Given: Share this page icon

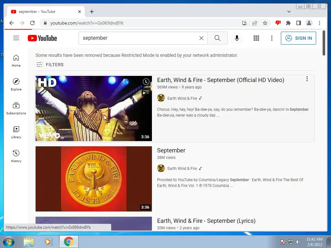Looking at the screenshot, I should [255, 23].
